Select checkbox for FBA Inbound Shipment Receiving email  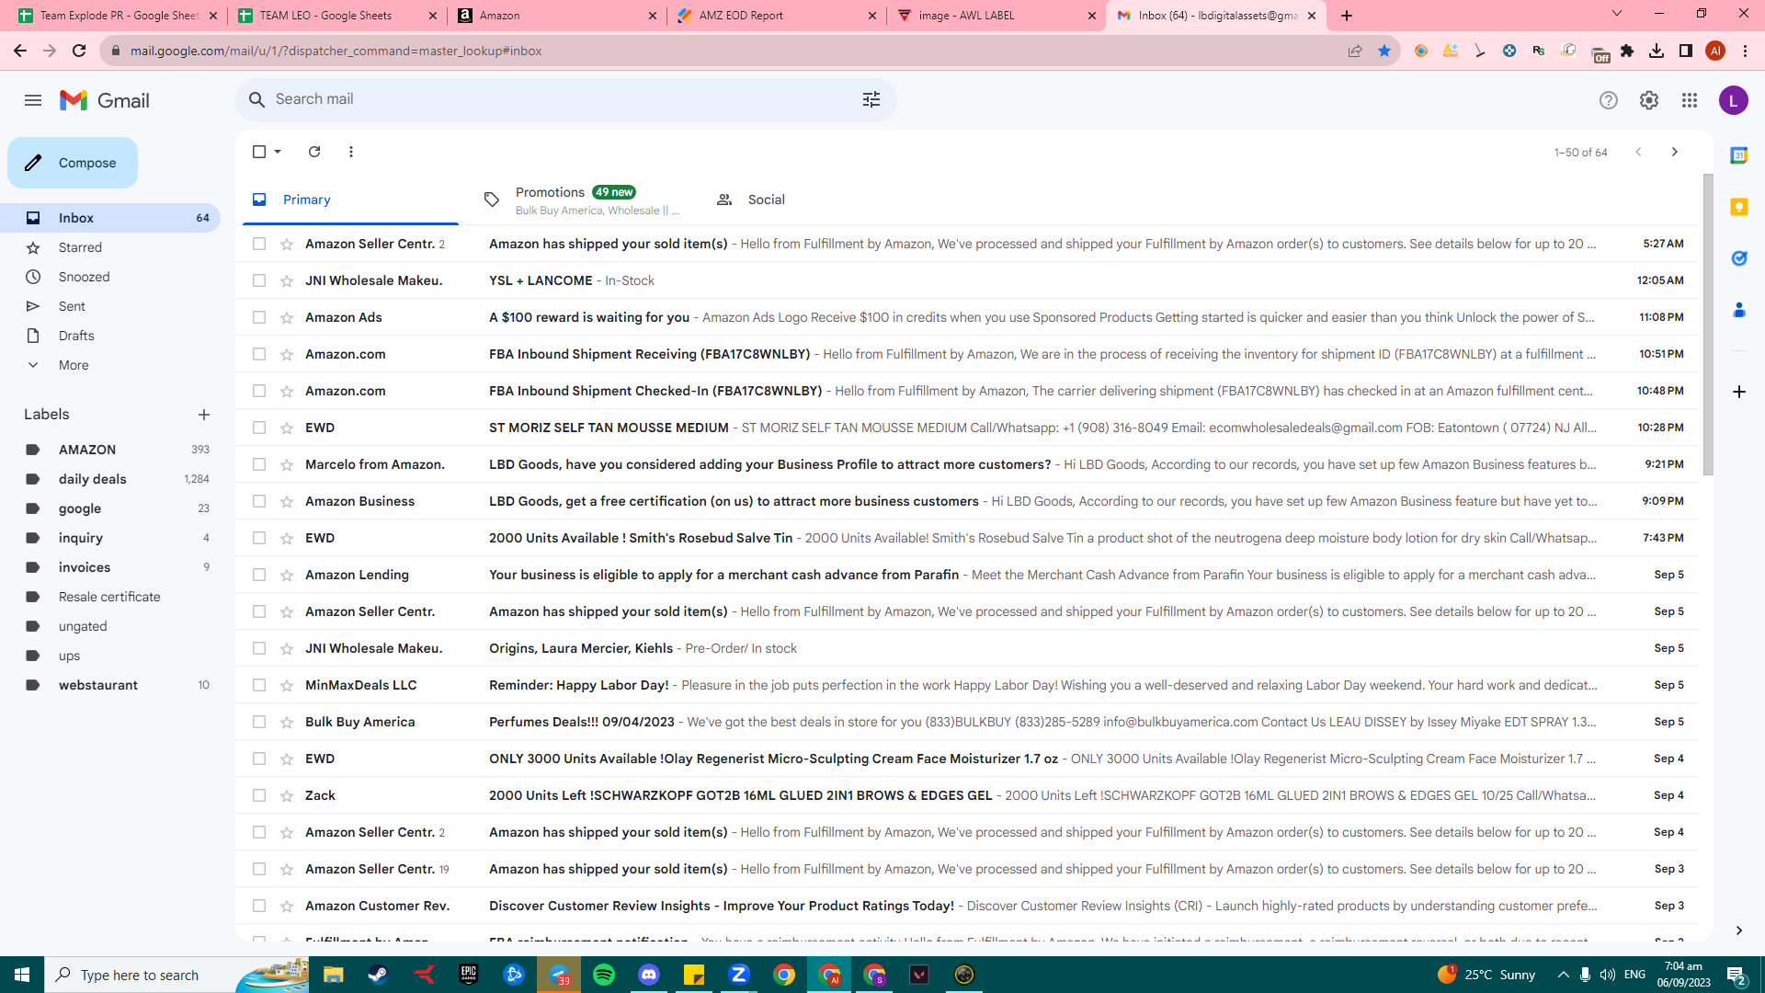pyautogui.click(x=259, y=354)
